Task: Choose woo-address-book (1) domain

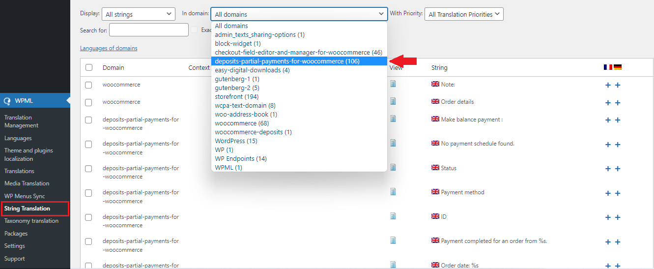Action: pyautogui.click(x=299, y=115)
